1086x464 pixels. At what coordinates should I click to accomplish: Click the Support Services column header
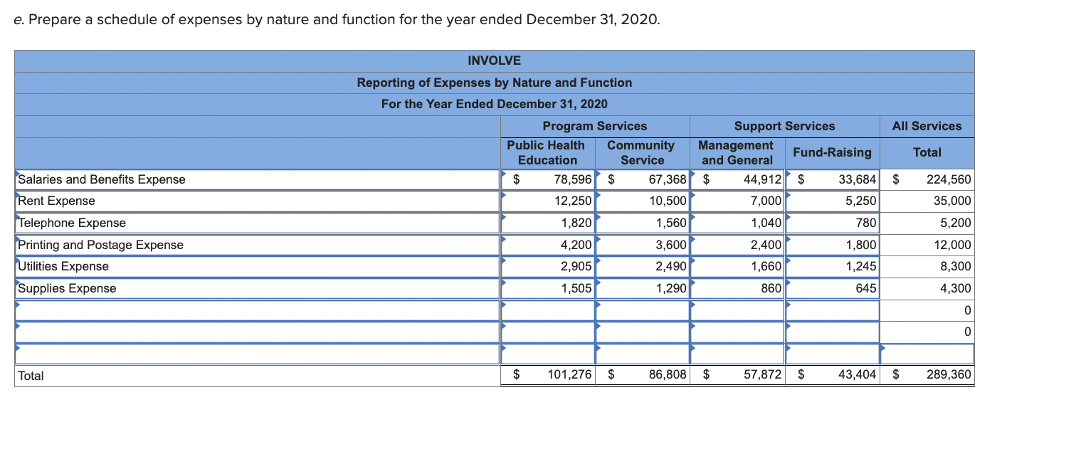point(784,126)
